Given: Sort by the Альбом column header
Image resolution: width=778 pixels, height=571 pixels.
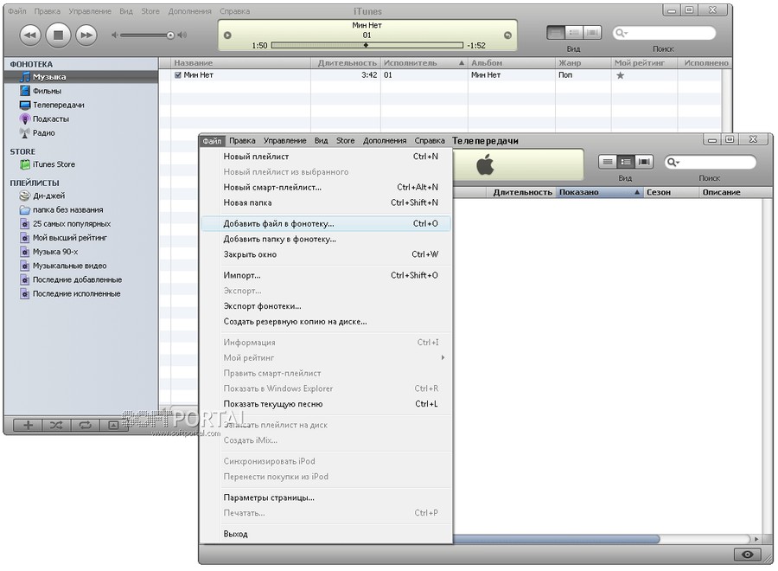Looking at the screenshot, I should coord(512,63).
